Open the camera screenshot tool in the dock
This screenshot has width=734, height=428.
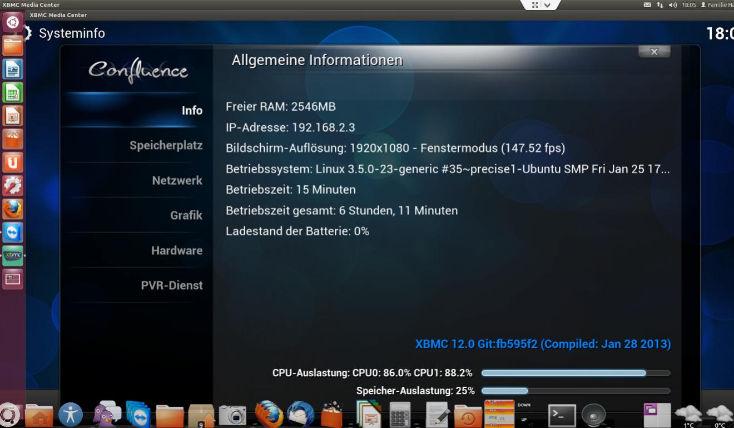[232, 415]
